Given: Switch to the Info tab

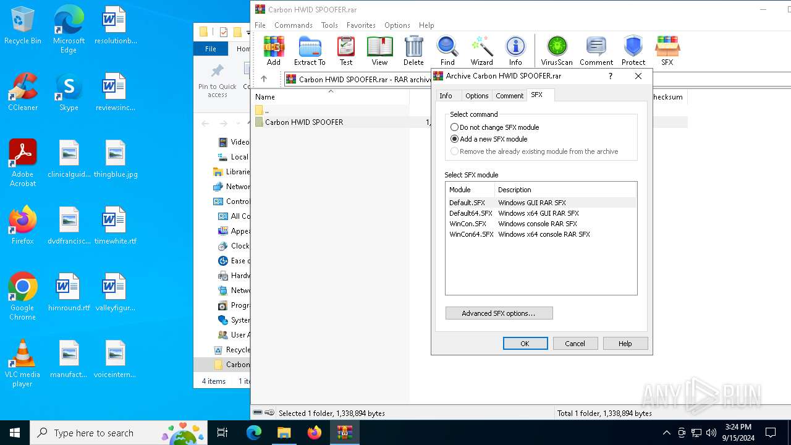Looking at the screenshot, I should [x=446, y=96].
